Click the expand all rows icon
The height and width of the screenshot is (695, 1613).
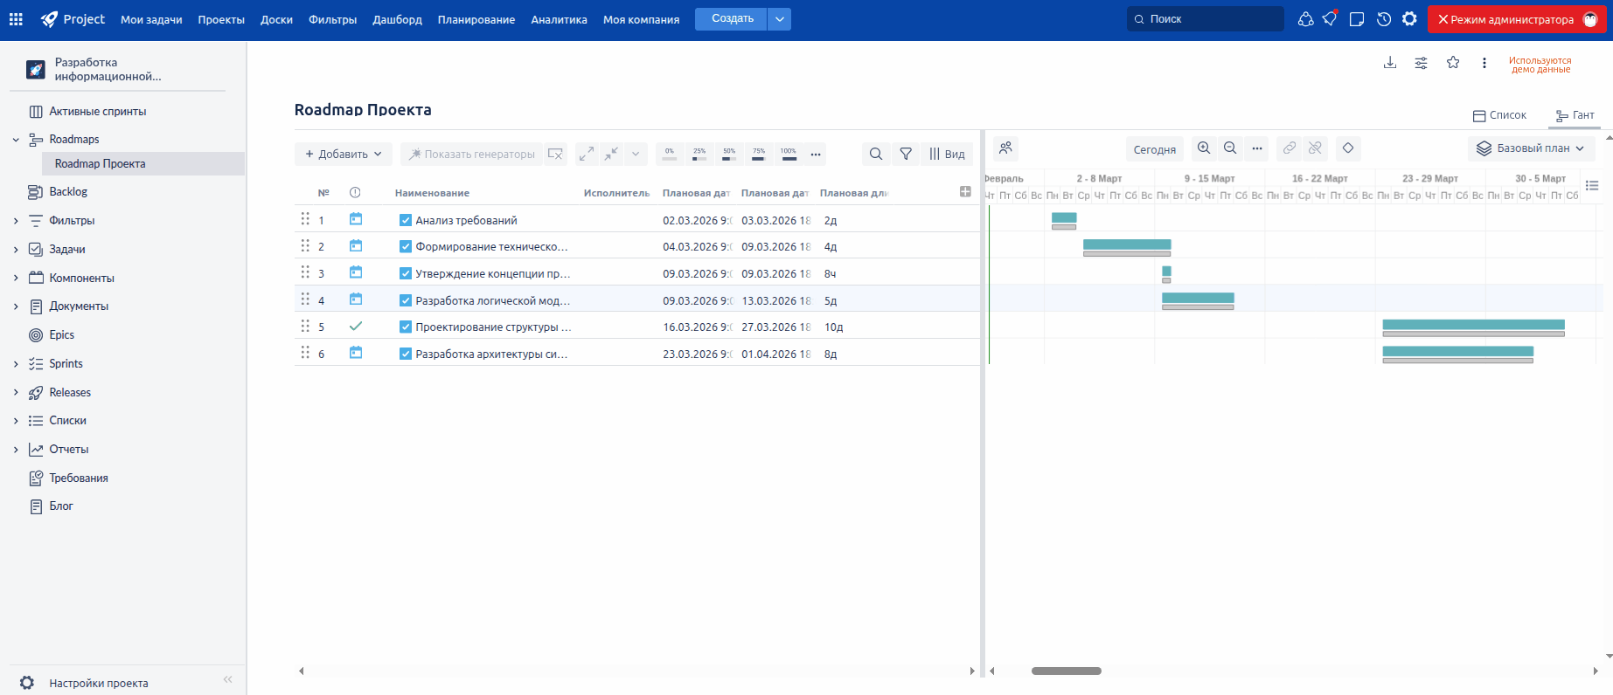click(587, 154)
